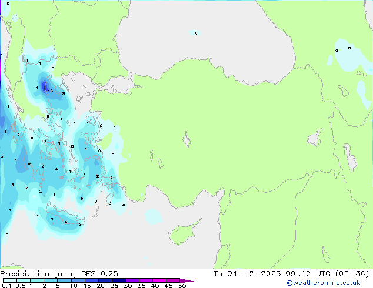Click the '15' legend scale label
The height and width of the screenshot is (288, 373).
tap(87, 286)
